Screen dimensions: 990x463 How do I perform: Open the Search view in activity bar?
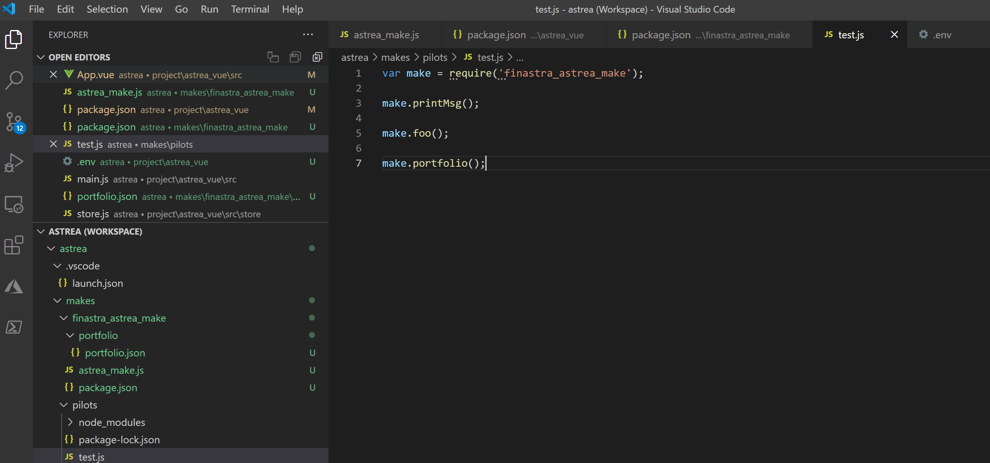14,80
